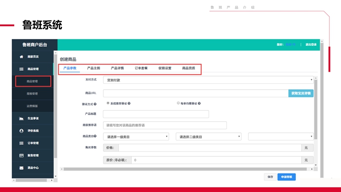The image size is (341, 192).
Task: Open 消息中心 via the envelope icon
Action: 21,168
